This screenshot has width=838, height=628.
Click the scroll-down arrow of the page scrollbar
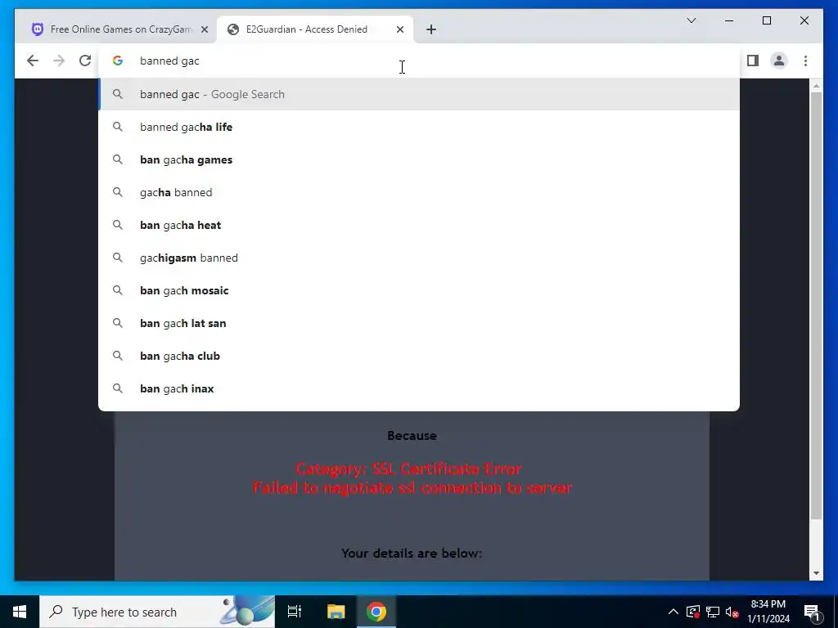point(816,573)
